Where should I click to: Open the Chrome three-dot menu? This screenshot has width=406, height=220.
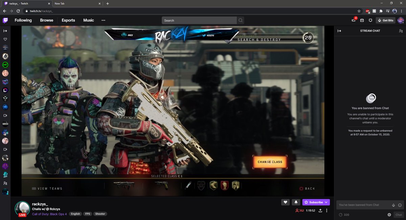pyautogui.click(x=401, y=11)
